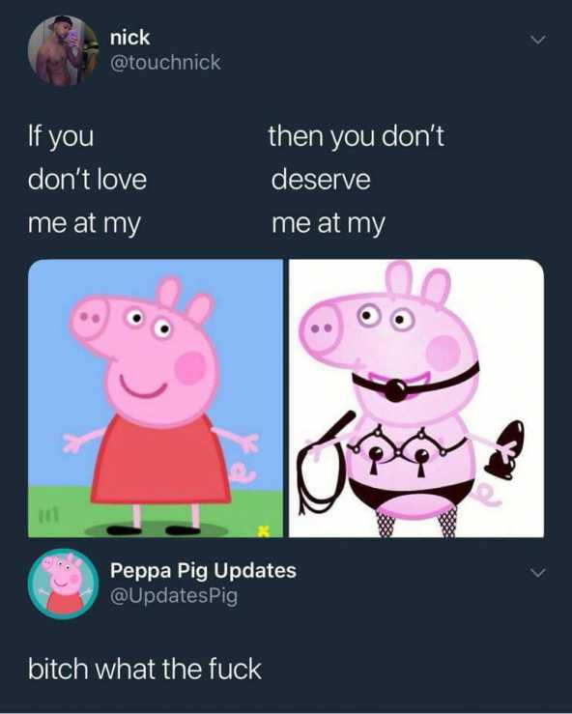Expand the chevron menu on nick's tweet
Screen dimensions: 572x714
(x=538, y=41)
